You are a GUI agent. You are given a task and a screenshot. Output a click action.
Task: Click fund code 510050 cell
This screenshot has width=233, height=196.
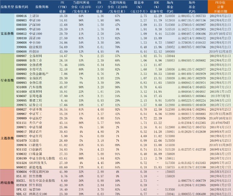[x=170, y=16]
